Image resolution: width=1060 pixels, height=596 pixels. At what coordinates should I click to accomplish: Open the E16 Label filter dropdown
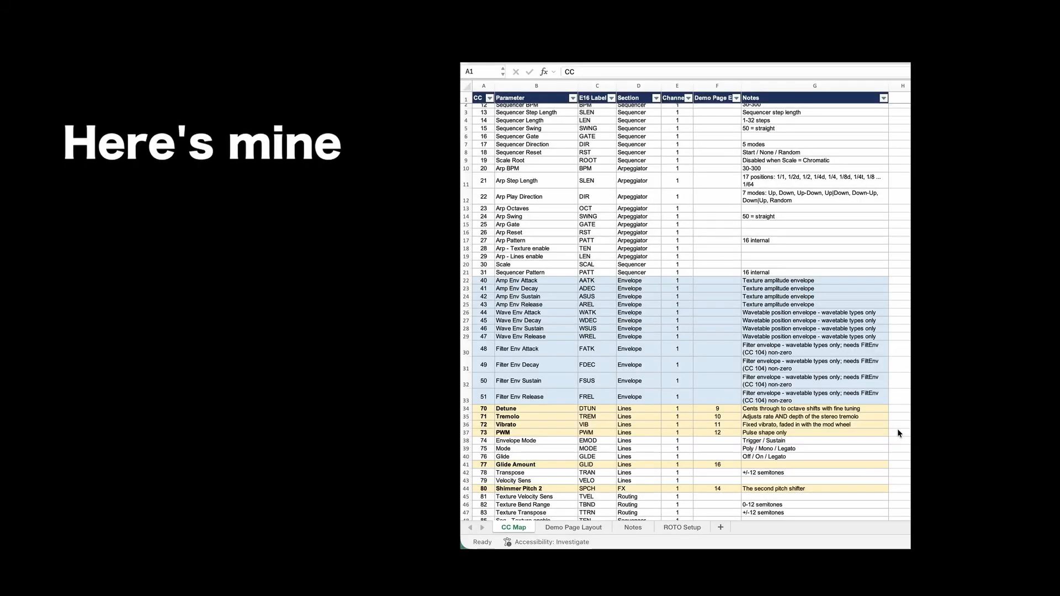pyautogui.click(x=611, y=98)
